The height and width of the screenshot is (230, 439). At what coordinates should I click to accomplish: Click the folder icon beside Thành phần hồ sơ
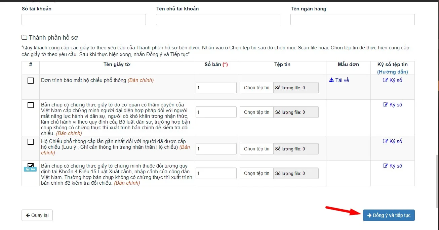25,37
